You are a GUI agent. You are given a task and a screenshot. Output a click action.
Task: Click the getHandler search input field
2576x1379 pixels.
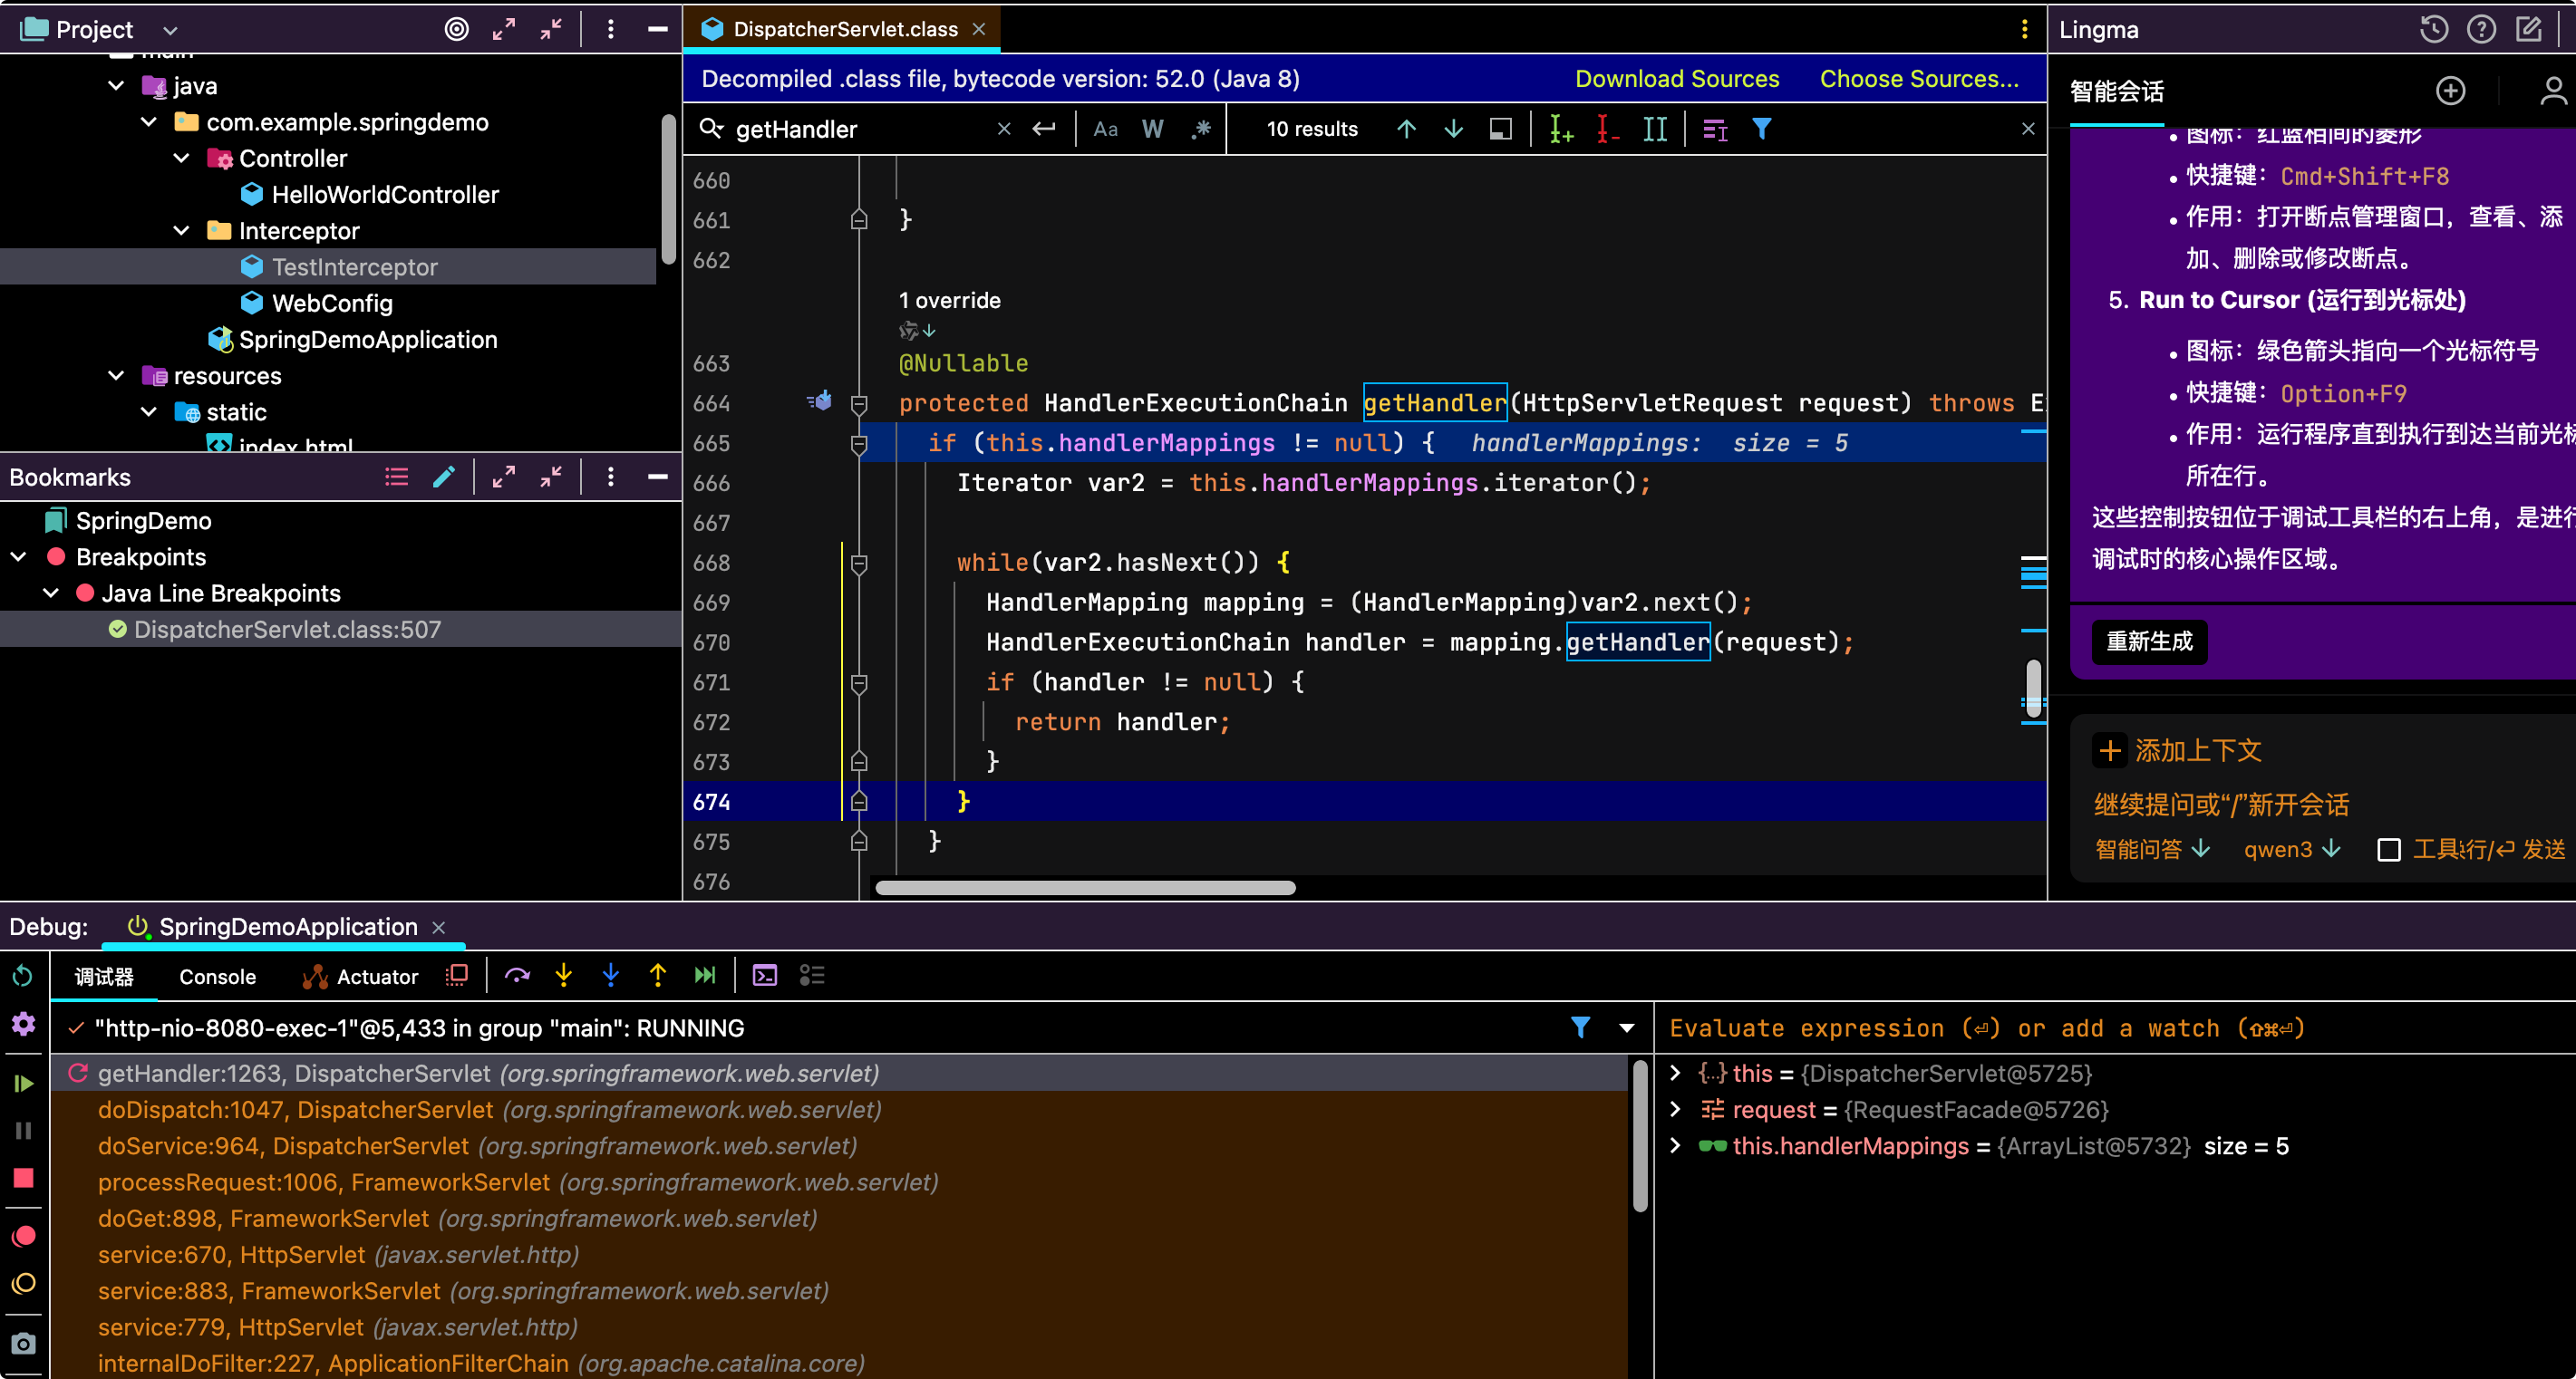860,130
